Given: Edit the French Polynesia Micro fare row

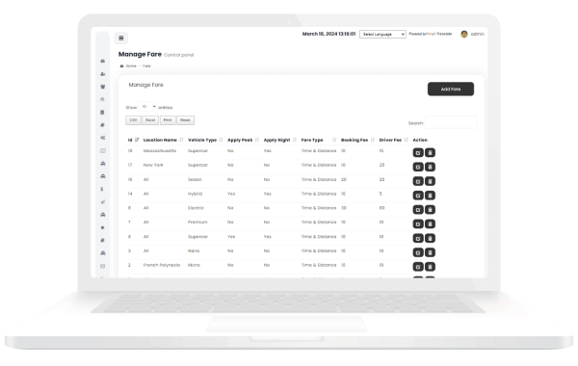Looking at the screenshot, I should (x=418, y=267).
